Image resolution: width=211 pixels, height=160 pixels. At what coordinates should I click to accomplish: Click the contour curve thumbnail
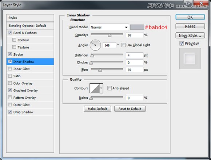pyautogui.click(x=95, y=88)
